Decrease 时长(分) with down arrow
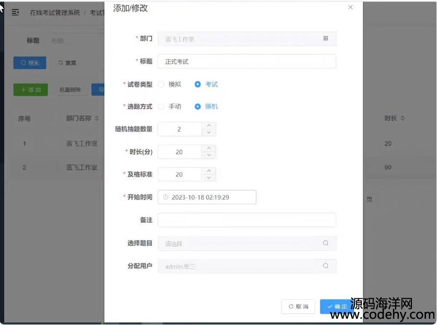The image size is (437, 325). [x=209, y=155]
